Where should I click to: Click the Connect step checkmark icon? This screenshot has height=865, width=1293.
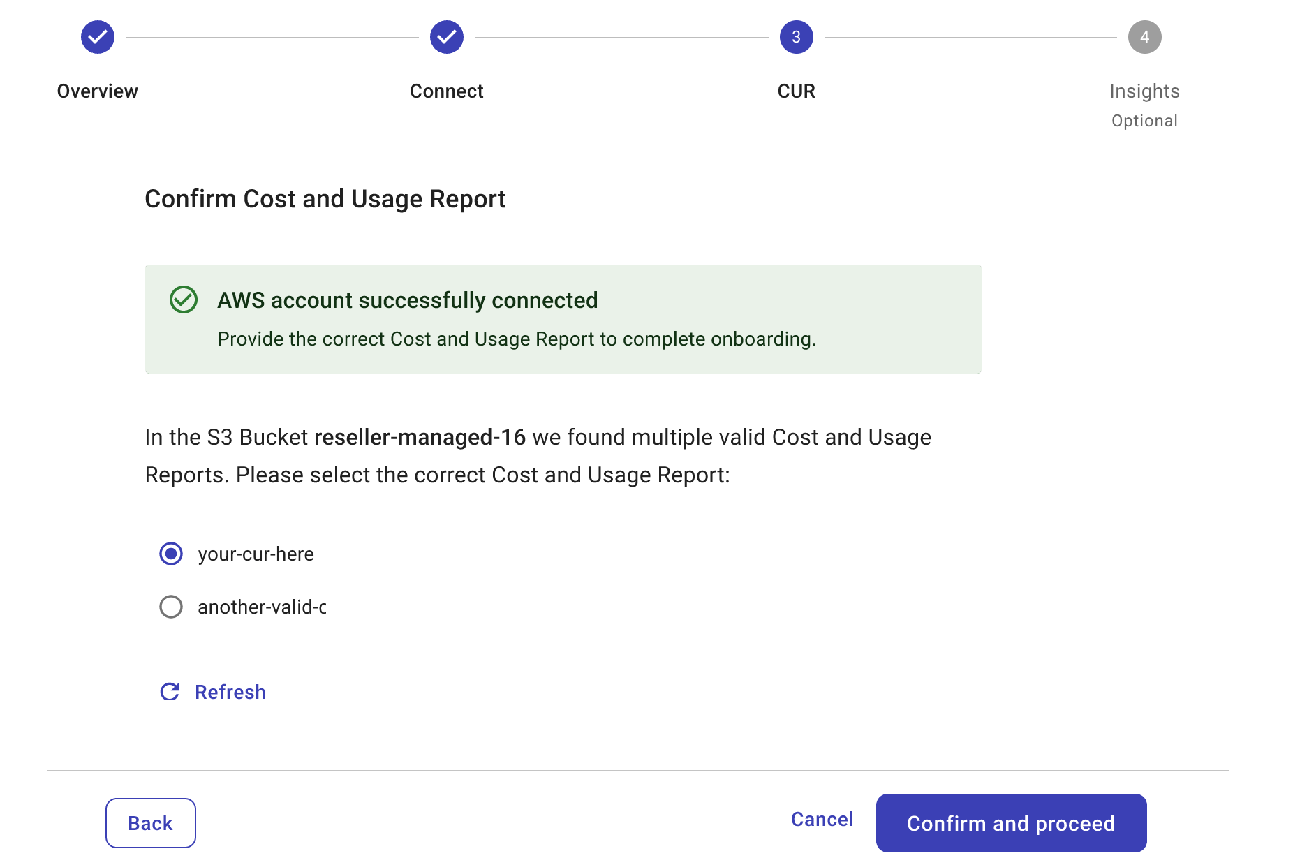pos(446,37)
